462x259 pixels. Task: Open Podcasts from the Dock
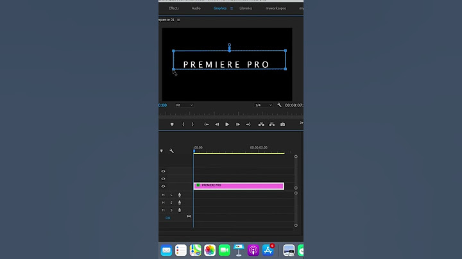[x=253, y=250]
